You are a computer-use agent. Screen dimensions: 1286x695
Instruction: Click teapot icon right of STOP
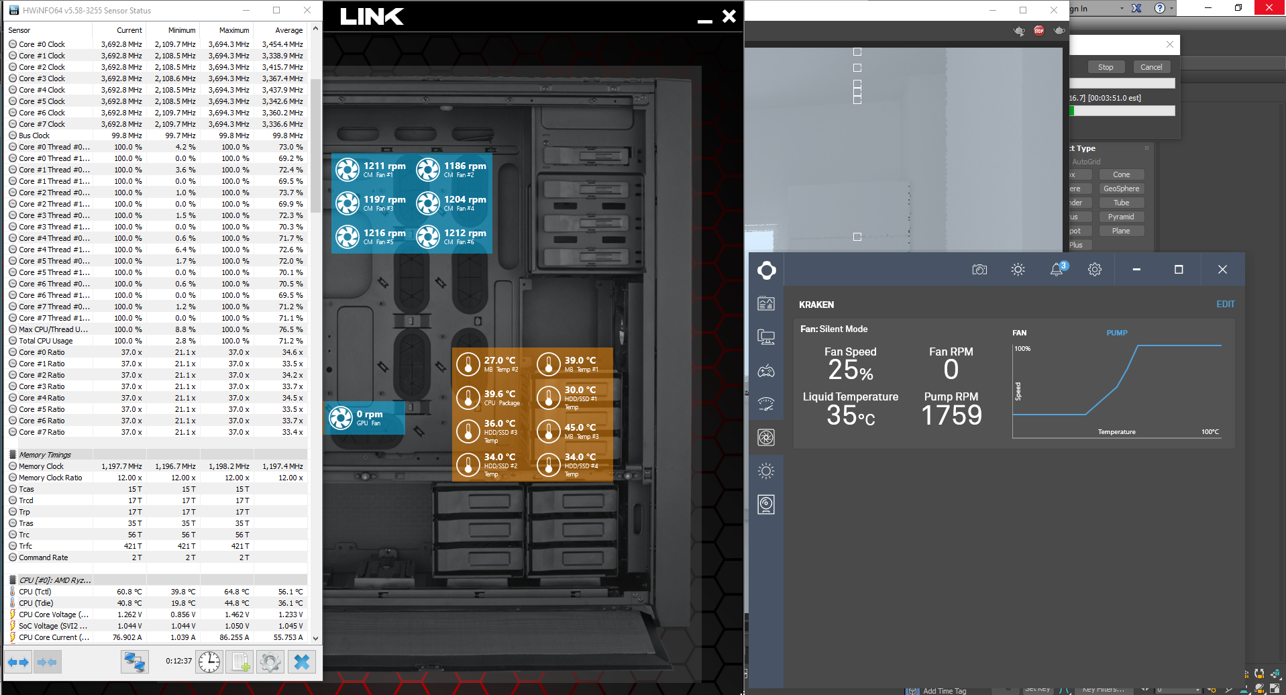click(x=1059, y=31)
